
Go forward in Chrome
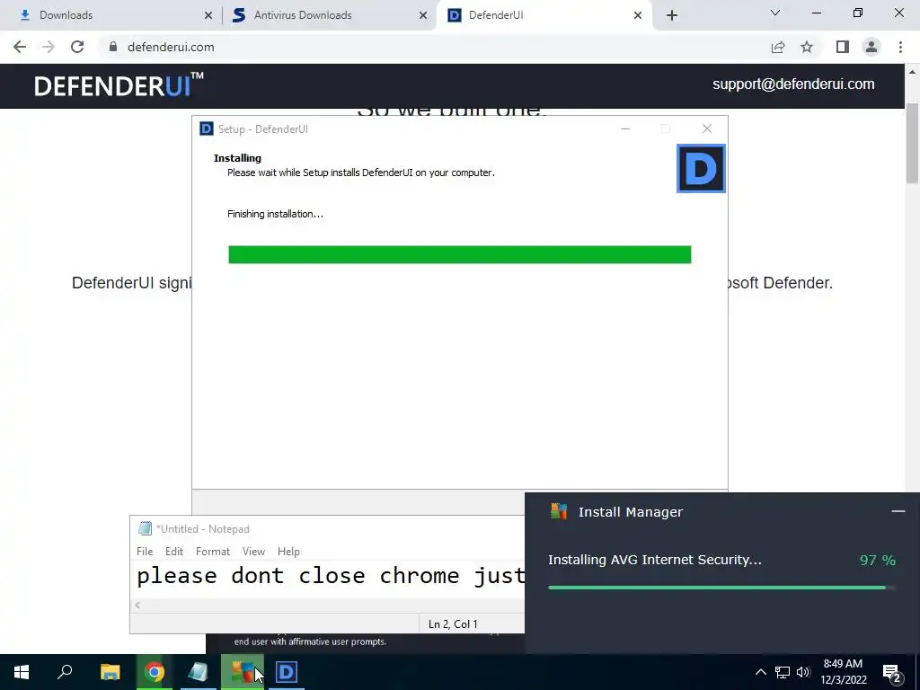49,47
